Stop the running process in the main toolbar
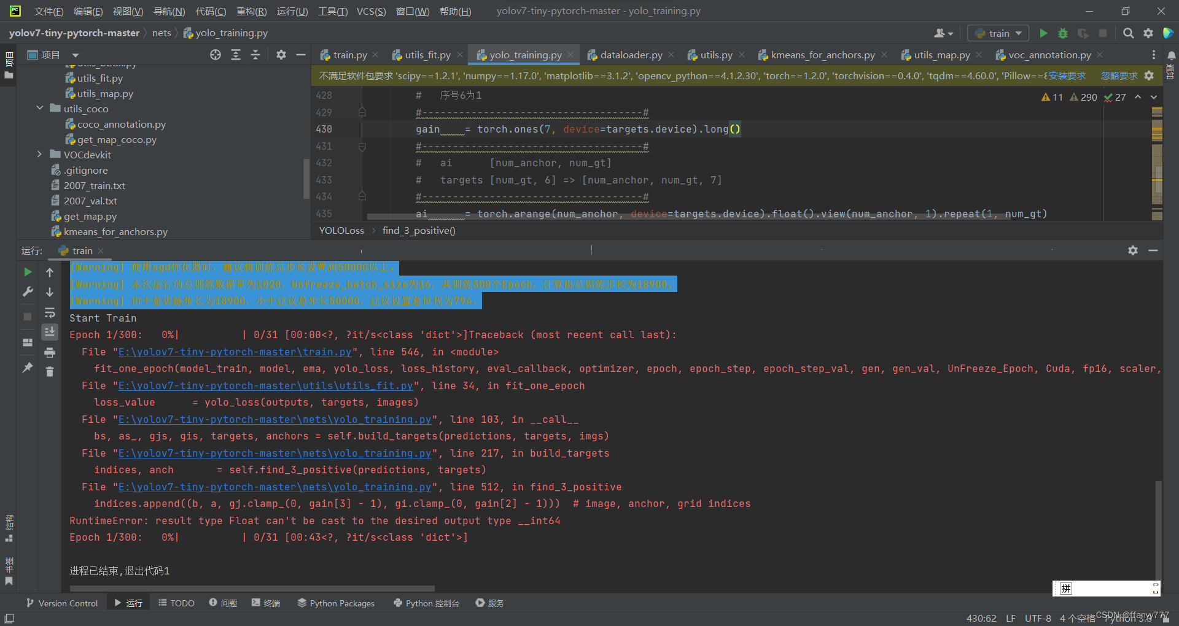The image size is (1179, 626). [x=1103, y=33]
